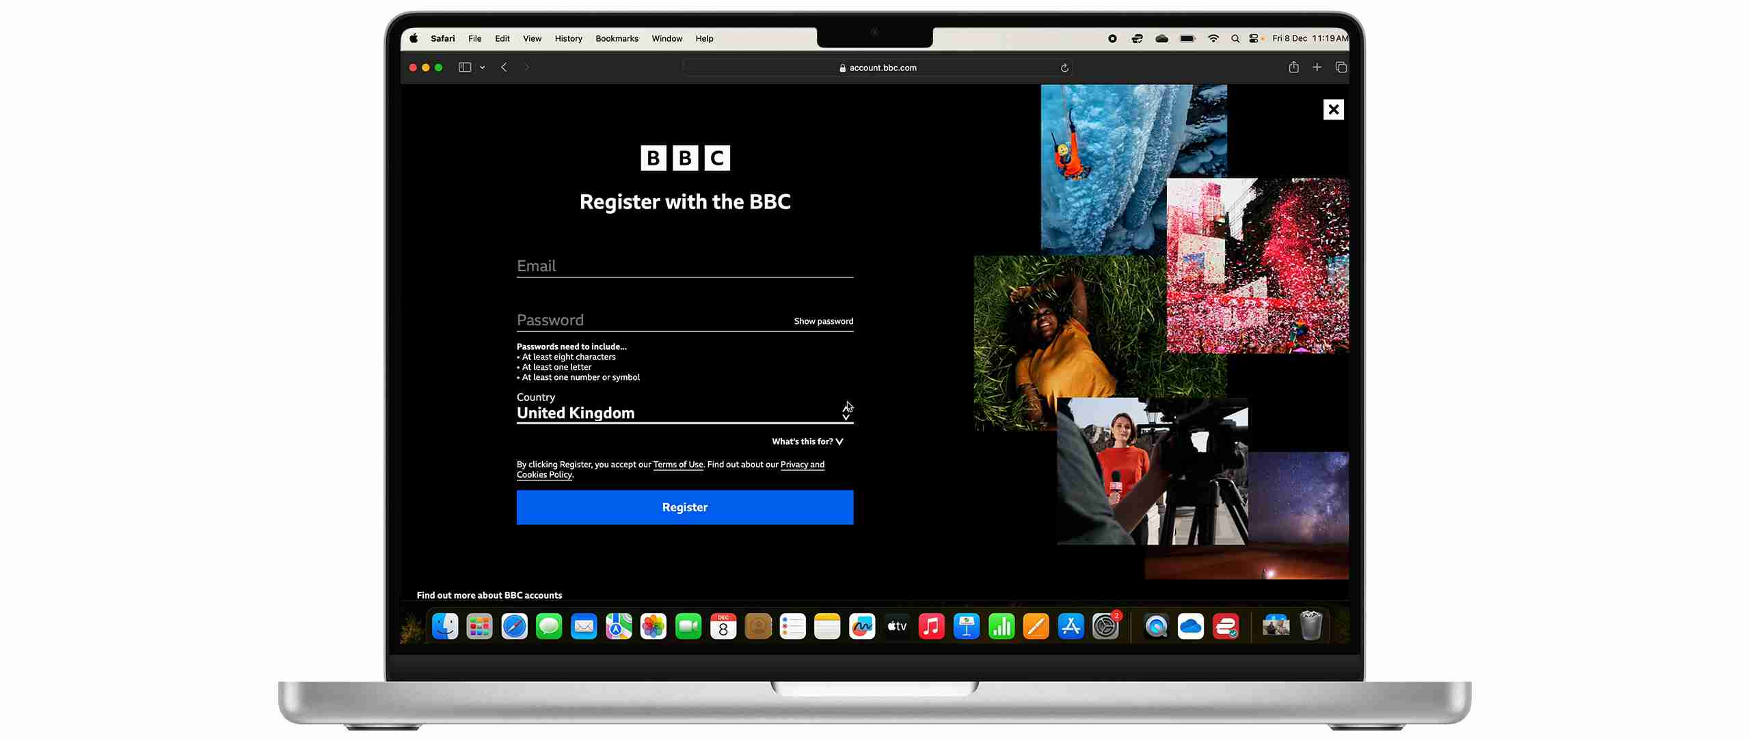Open System Settings with badge in Dock
Image resolution: width=1750 pixels, height=738 pixels.
point(1106,626)
